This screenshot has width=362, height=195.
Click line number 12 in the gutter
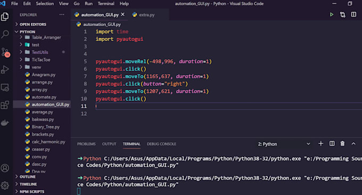pos(84,113)
